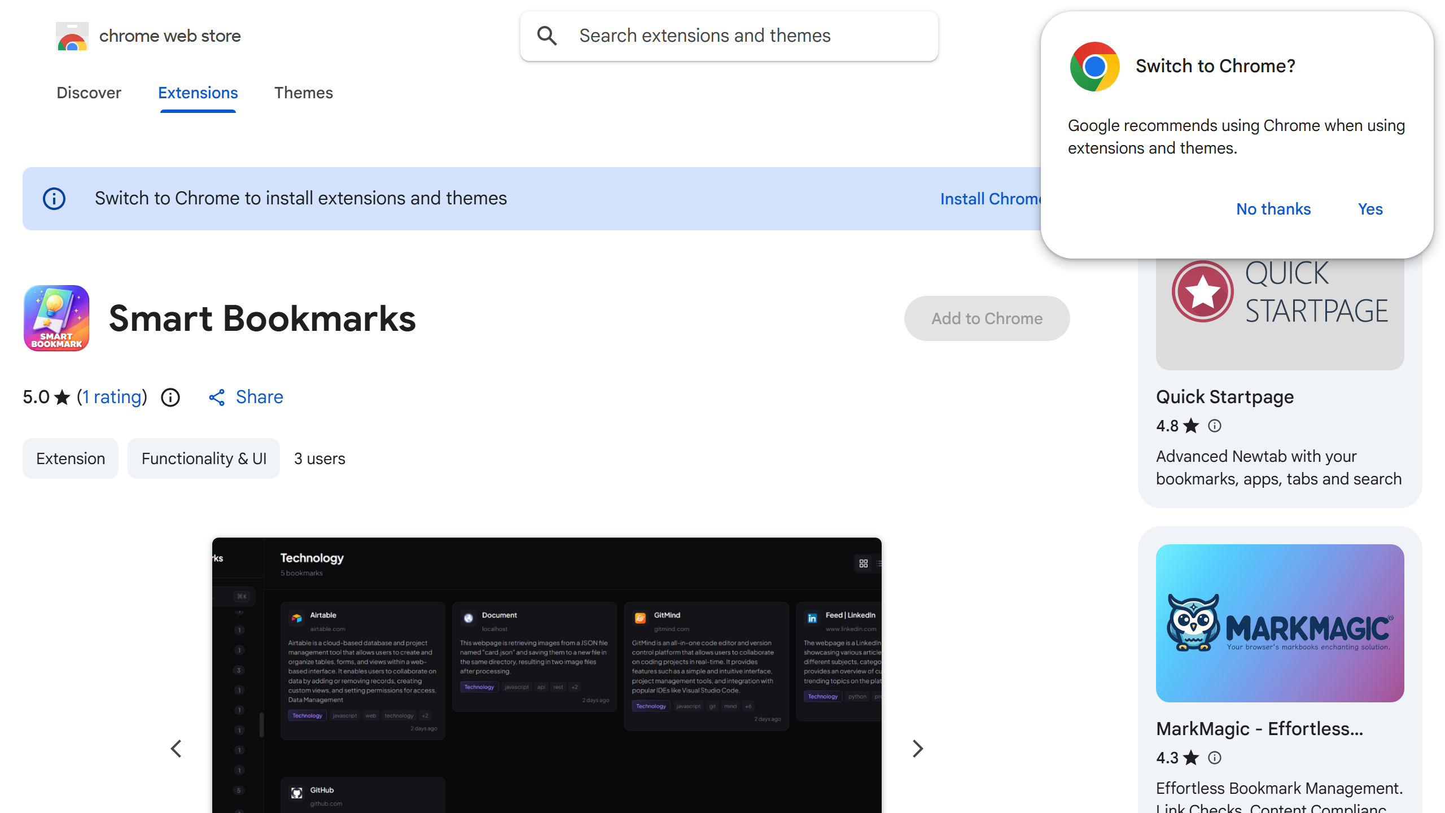Select the Extensions tab

tap(198, 93)
